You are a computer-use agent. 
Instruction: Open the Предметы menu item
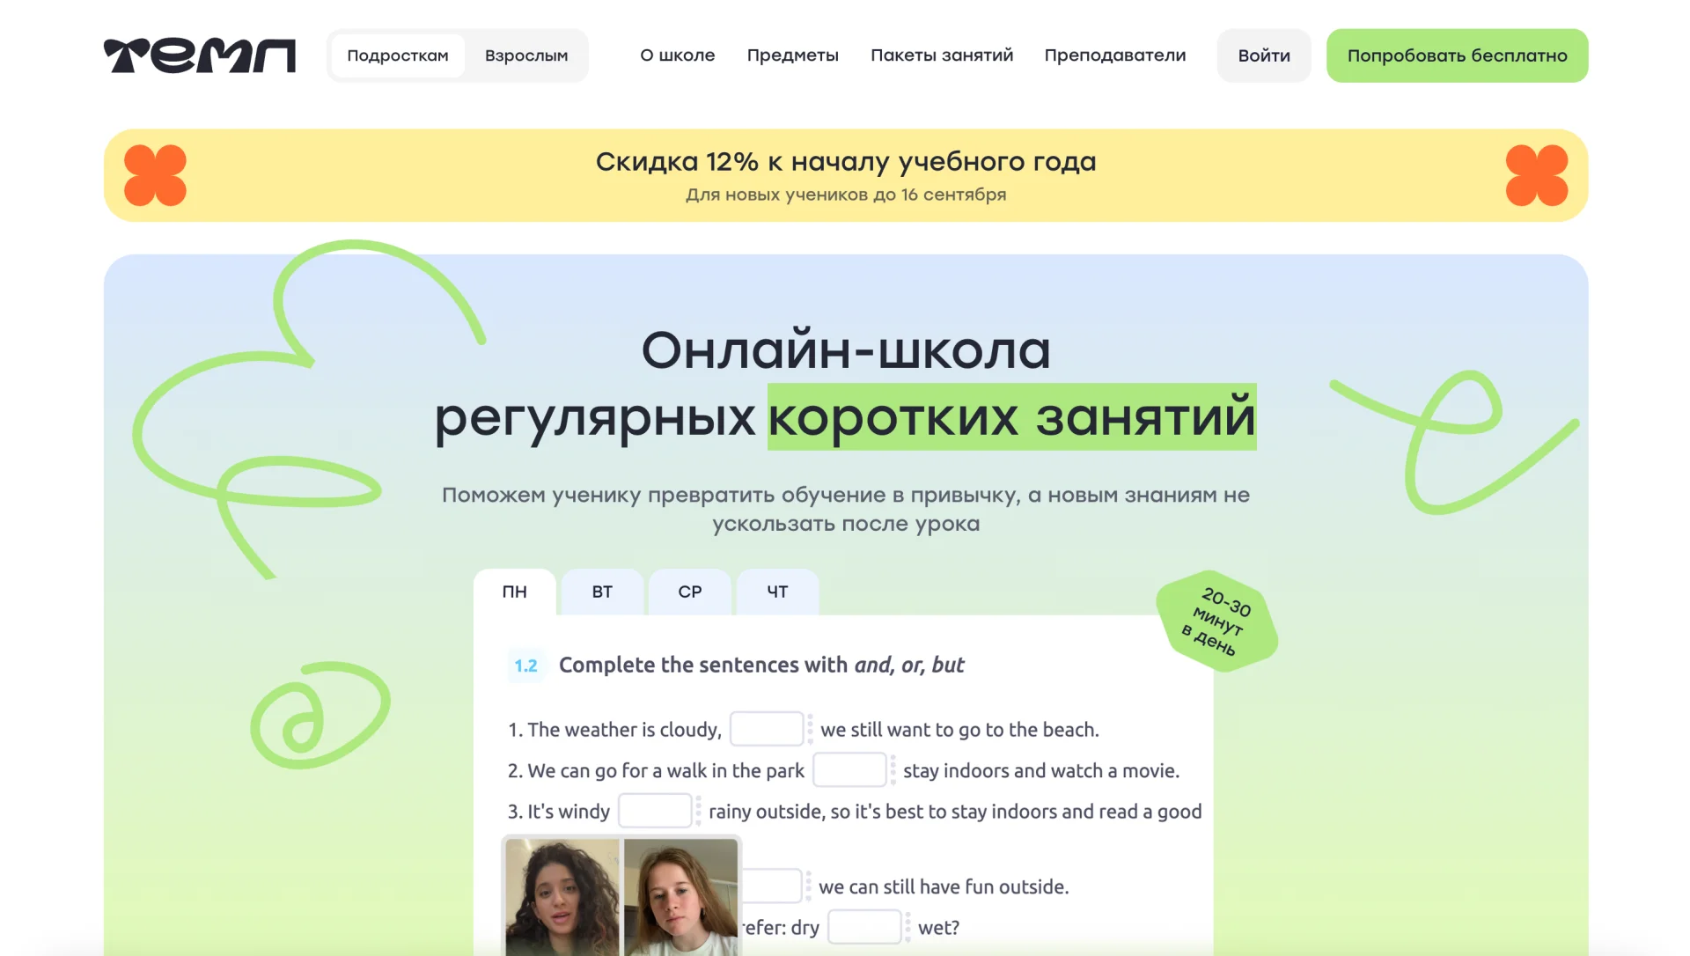pyautogui.click(x=792, y=55)
